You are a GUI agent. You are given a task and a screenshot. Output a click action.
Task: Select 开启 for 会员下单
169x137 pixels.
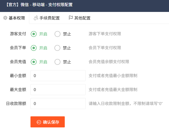[x=34, y=48]
